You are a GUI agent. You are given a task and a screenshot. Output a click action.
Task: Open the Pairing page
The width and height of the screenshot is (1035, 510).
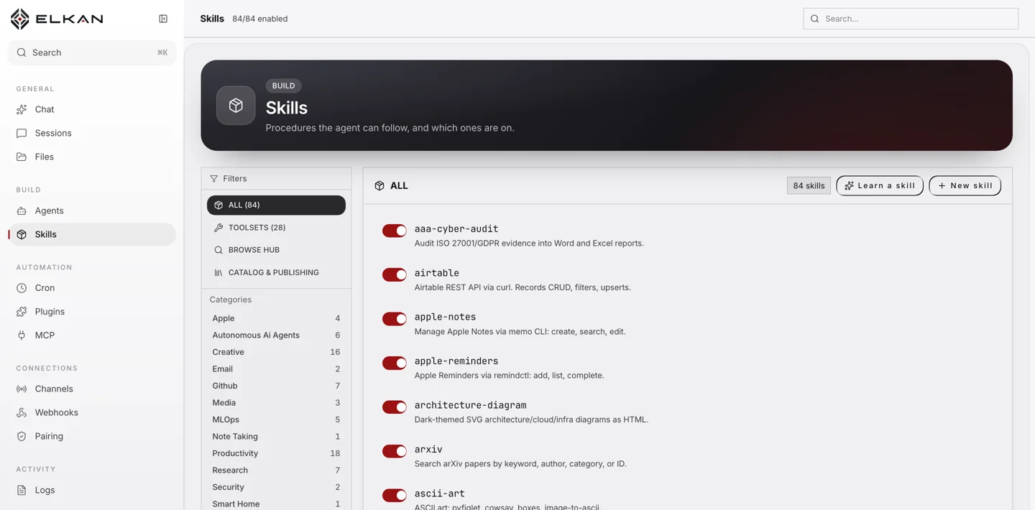(x=92, y=436)
